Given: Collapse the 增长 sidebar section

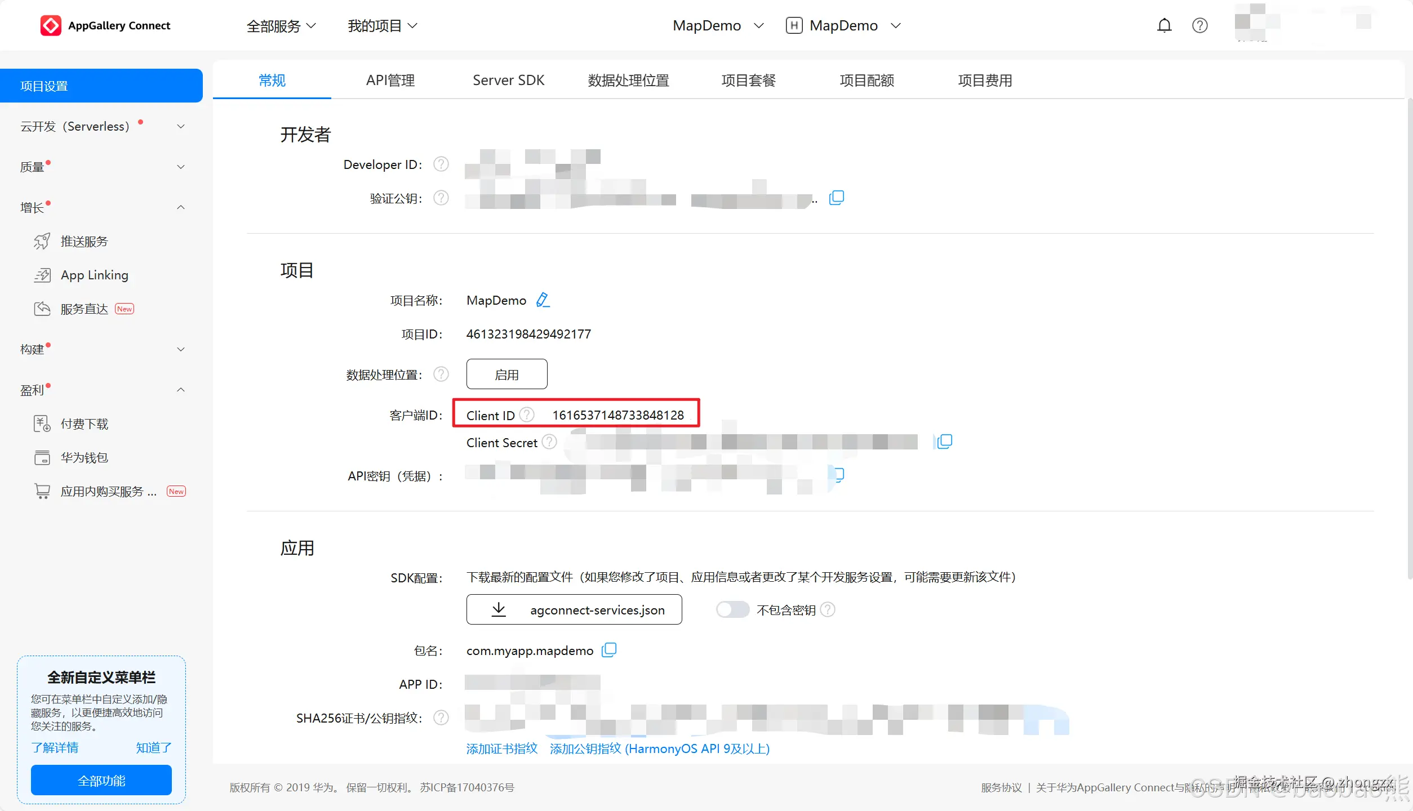Looking at the screenshot, I should point(181,207).
